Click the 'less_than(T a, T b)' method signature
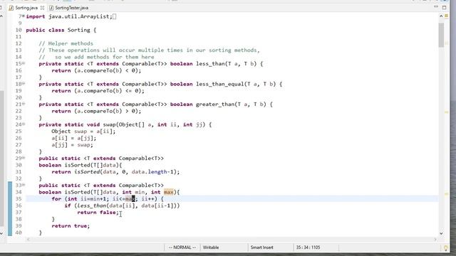Screen dimensions: 456x256 [227, 63]
